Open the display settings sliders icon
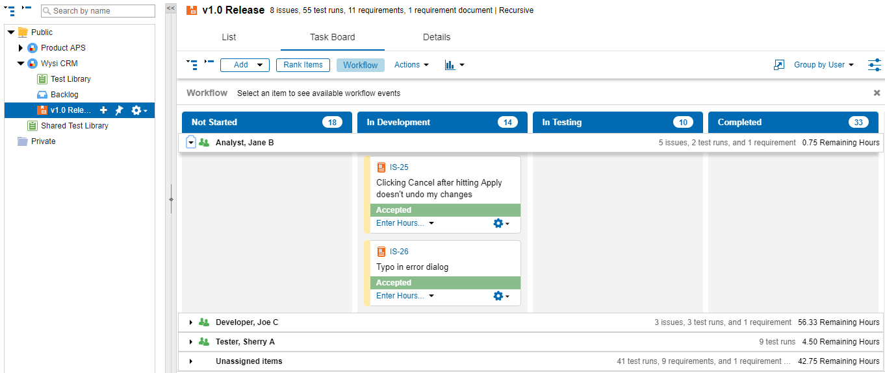Image resolution: width=885 pixels, height=373 pixels. [874, 65]
